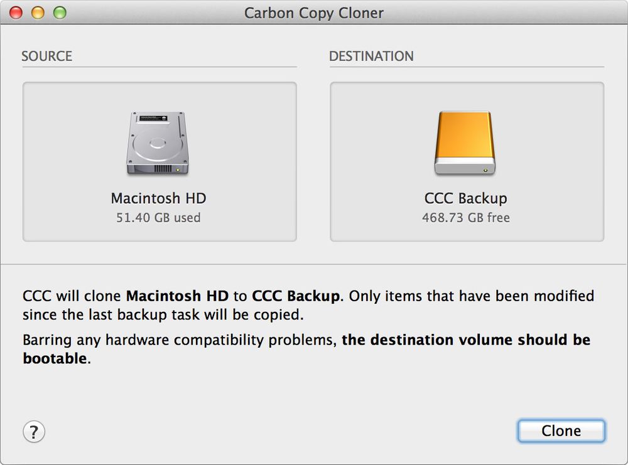
Task: Select the "Macintosh HD" source volume name
Action: point(158,198)
